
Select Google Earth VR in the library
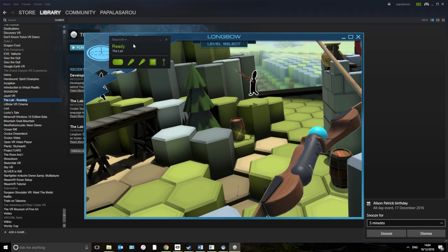(x=14, y=66)
